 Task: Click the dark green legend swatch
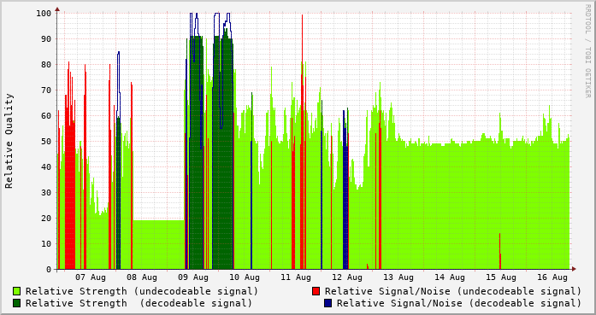click(x=17, y=303)
